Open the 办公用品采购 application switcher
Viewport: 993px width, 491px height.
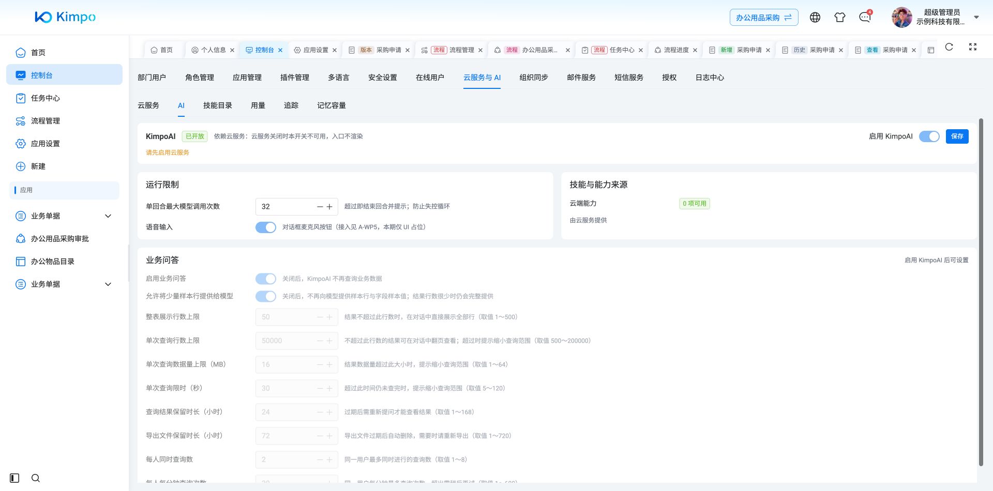tap(764, 18)
